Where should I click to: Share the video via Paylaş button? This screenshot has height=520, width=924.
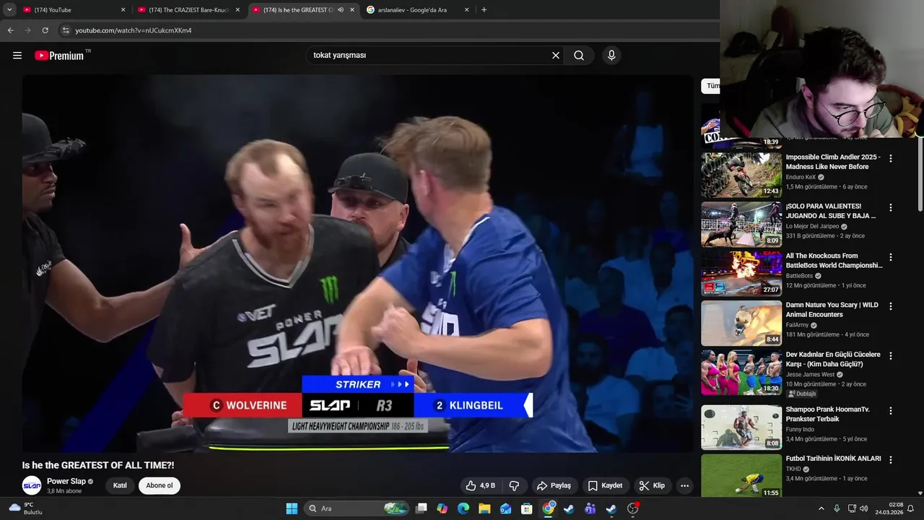click(554, 485)
